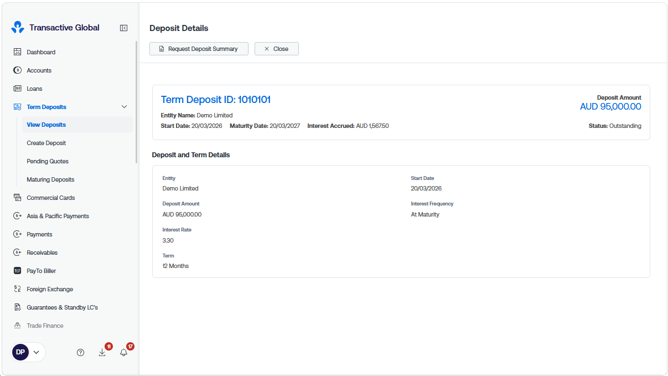
Task: Open Foreign Exchange menu item
Action: click(50, 289)
